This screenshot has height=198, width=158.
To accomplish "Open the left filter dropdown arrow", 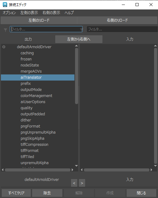I will [81, 30].
